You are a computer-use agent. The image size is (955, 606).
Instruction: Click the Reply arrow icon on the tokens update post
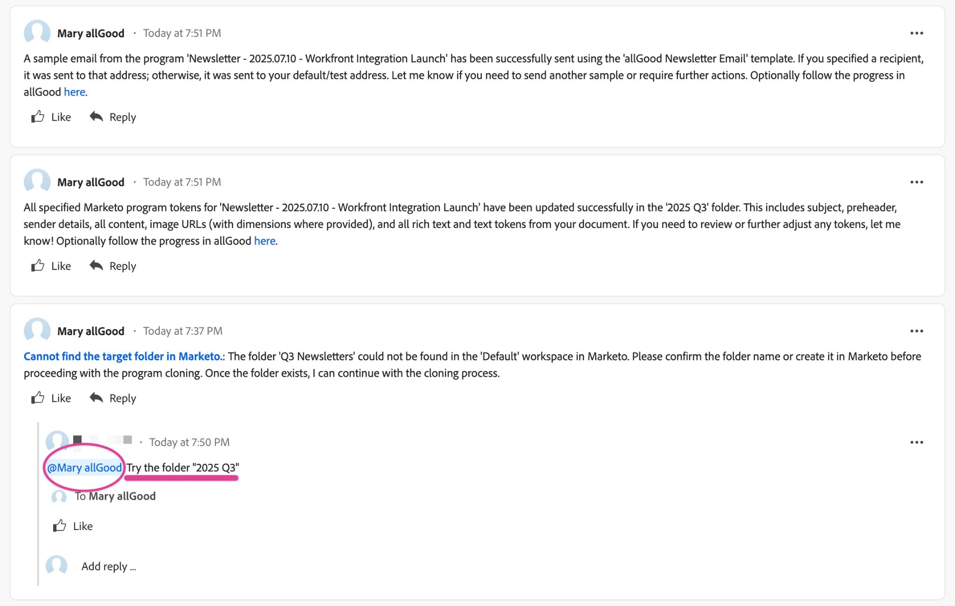(96, 265)
